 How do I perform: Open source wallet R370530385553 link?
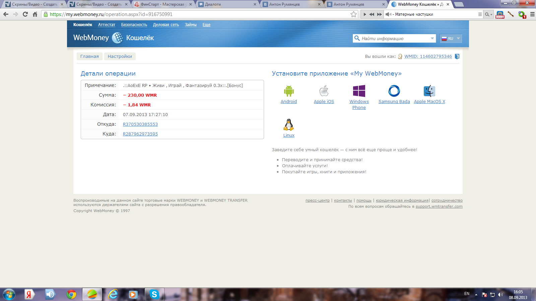(x=140, y=124)
